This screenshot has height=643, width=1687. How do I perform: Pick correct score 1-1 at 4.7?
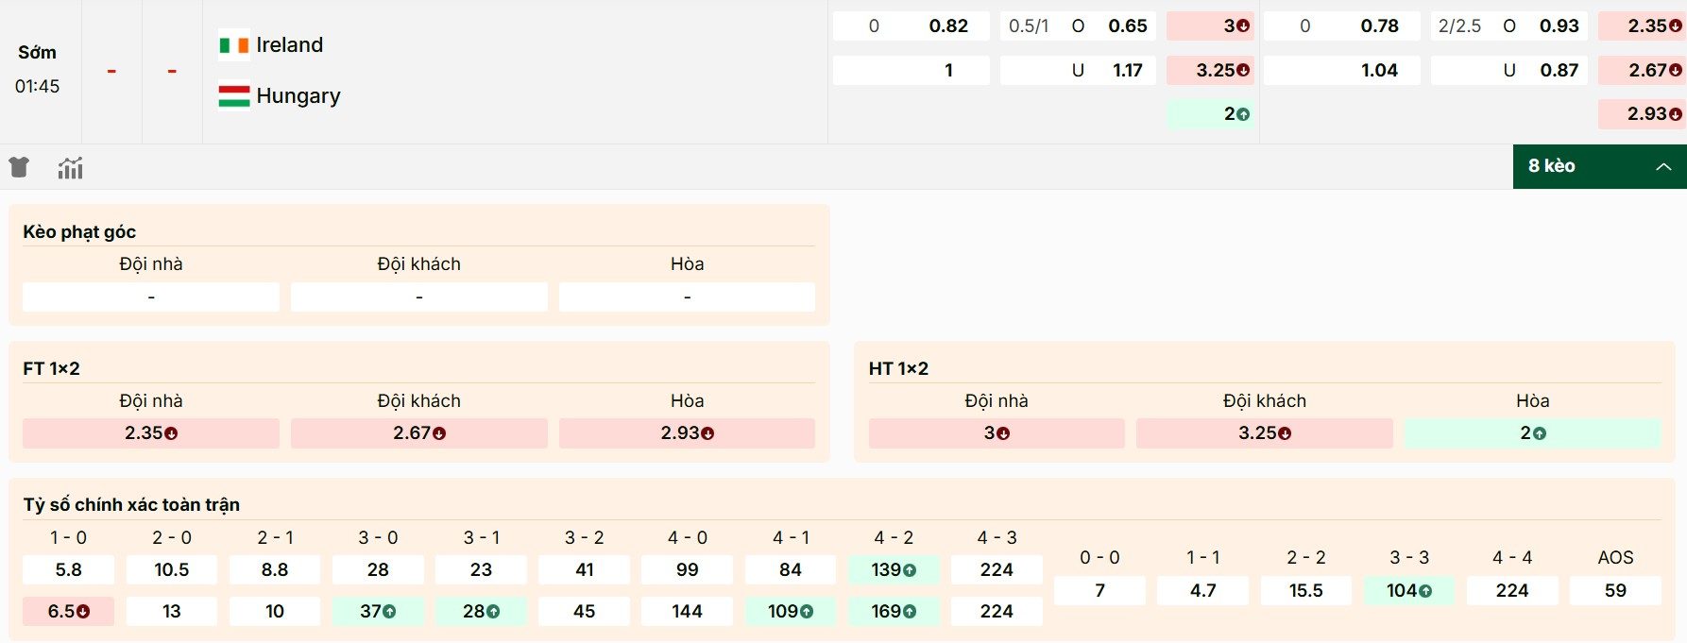click(x=1202, y=591)
